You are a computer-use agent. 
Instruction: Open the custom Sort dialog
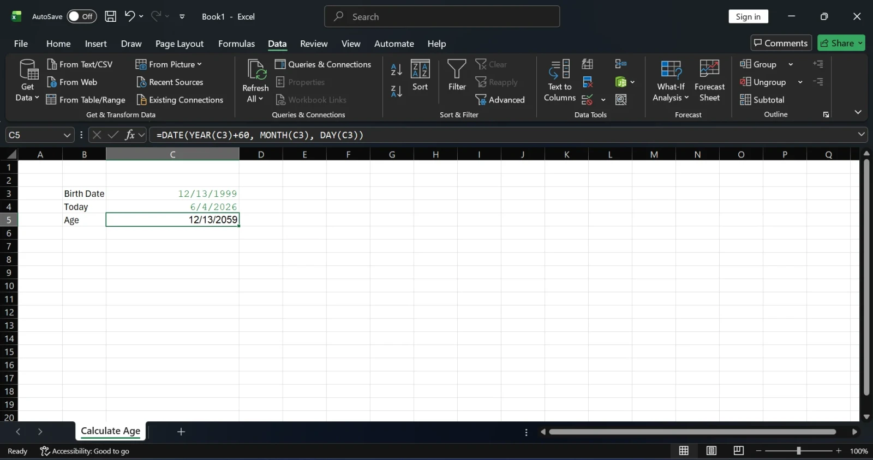point(420,75)
